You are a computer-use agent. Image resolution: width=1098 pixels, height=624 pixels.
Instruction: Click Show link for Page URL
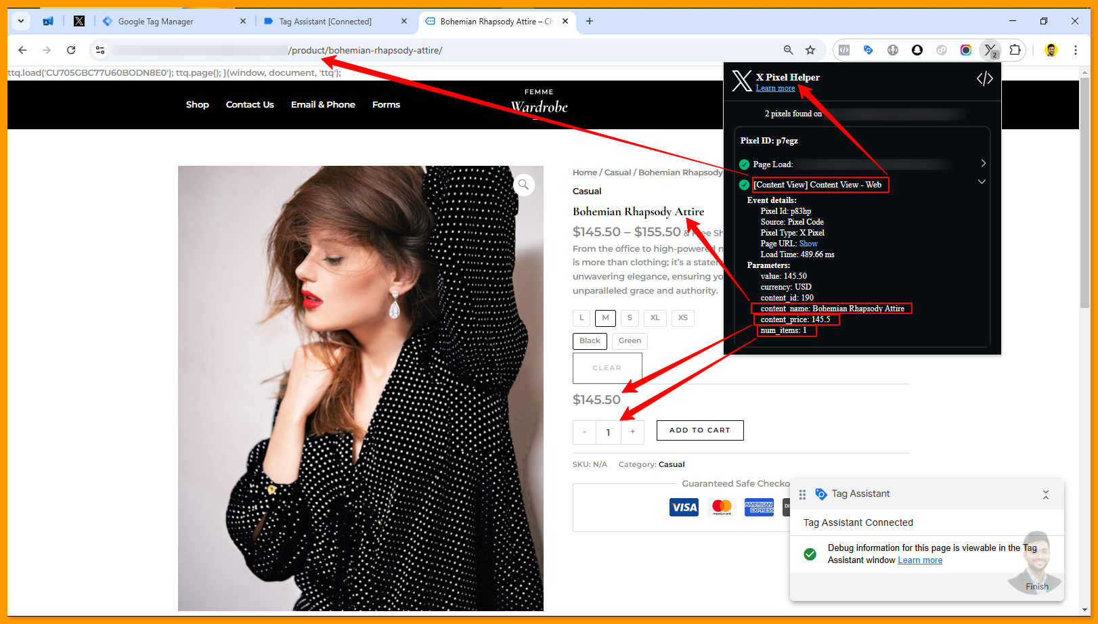pyautogui.click(x=808, y=244)
